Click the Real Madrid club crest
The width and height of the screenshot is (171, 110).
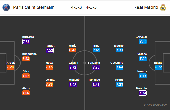click(163, 7)
